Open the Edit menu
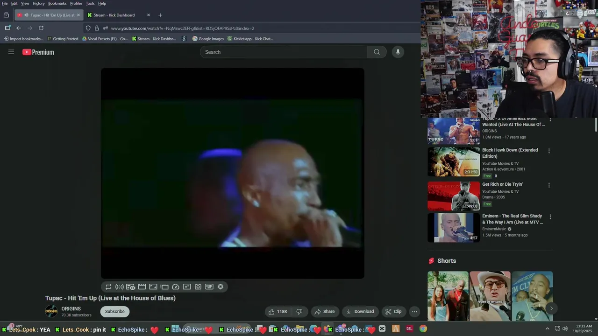598x336 pixels. click(14, 3)
